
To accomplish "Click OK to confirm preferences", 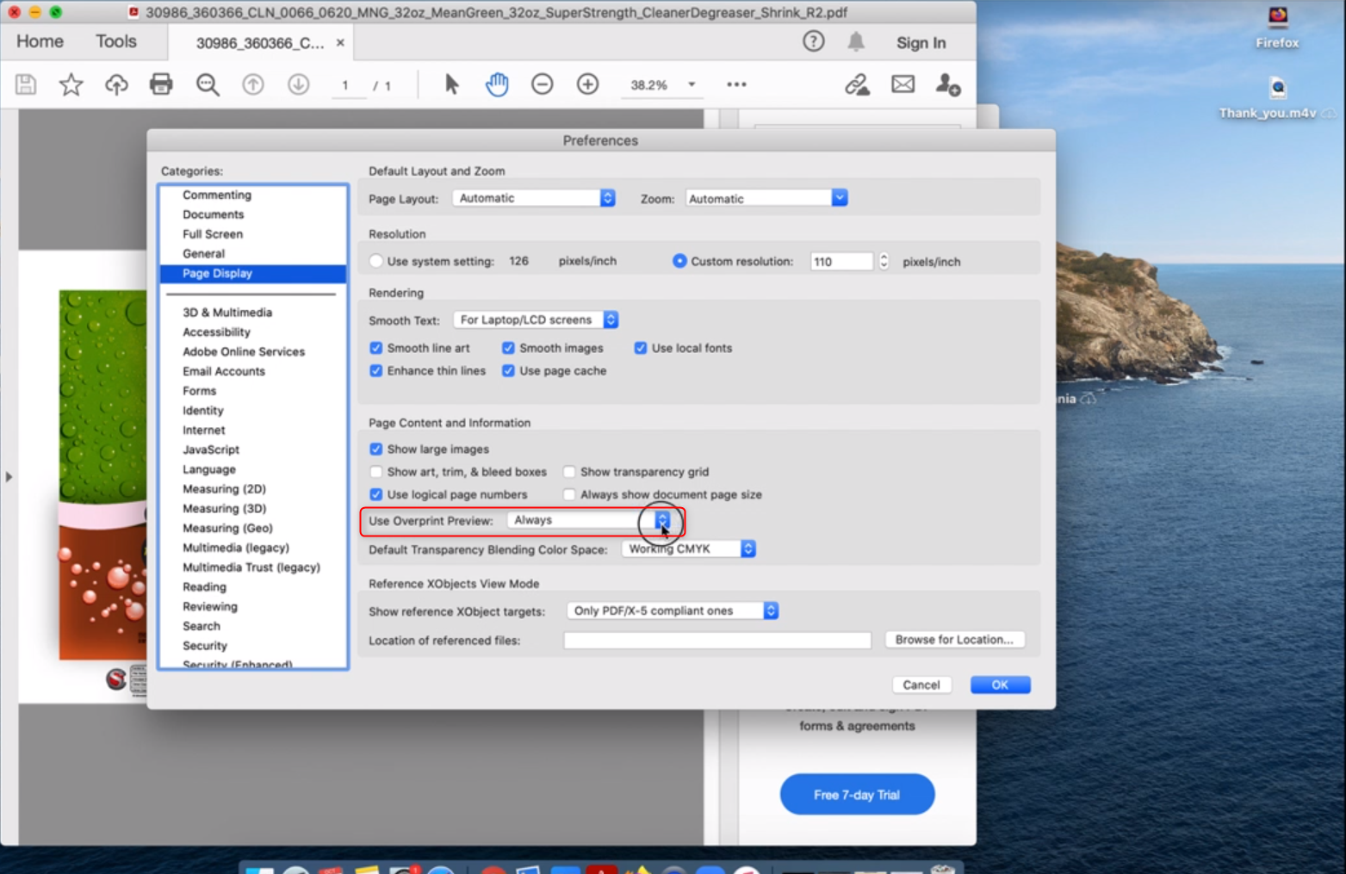I will tap(999, 685).
